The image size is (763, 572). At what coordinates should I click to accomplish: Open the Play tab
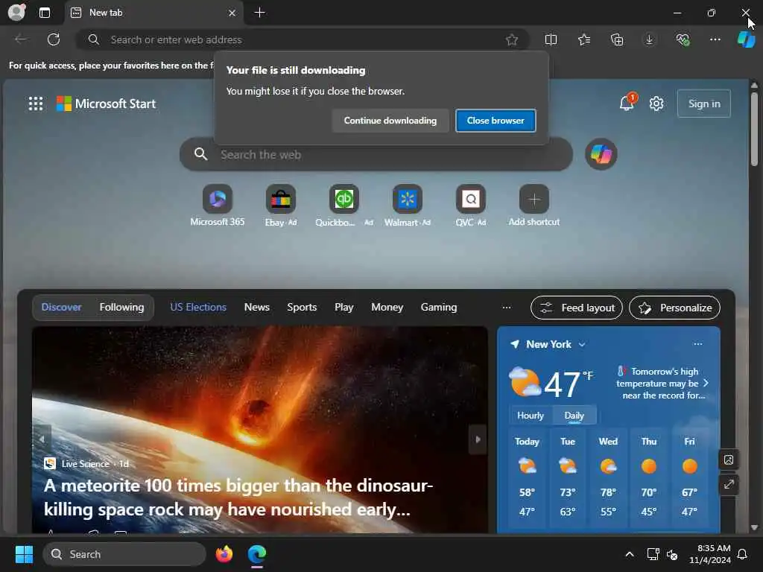click(x=343, y=308)
